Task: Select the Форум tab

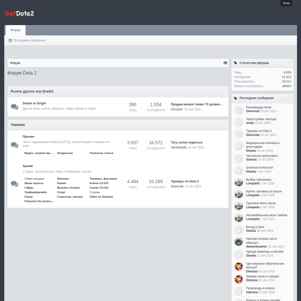Action: point(16,30)
